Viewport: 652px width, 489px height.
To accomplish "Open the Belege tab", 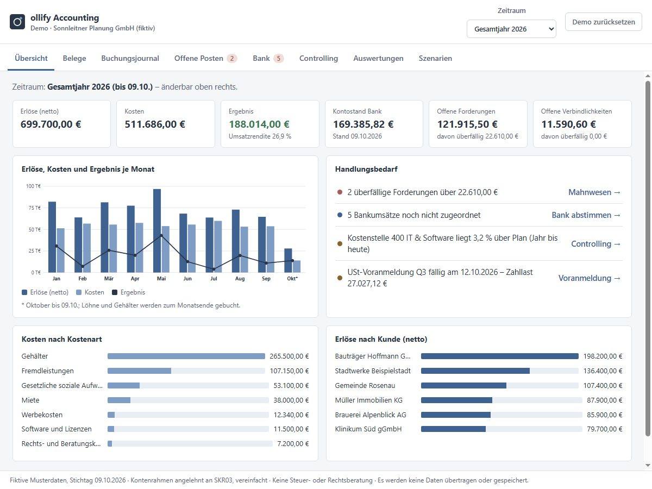I will 74,58.
